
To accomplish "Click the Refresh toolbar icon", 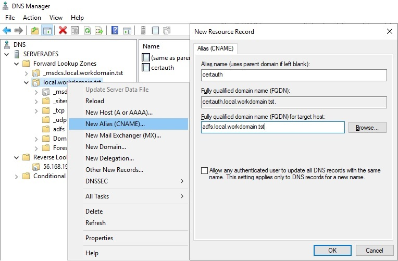I will (87, 30).
